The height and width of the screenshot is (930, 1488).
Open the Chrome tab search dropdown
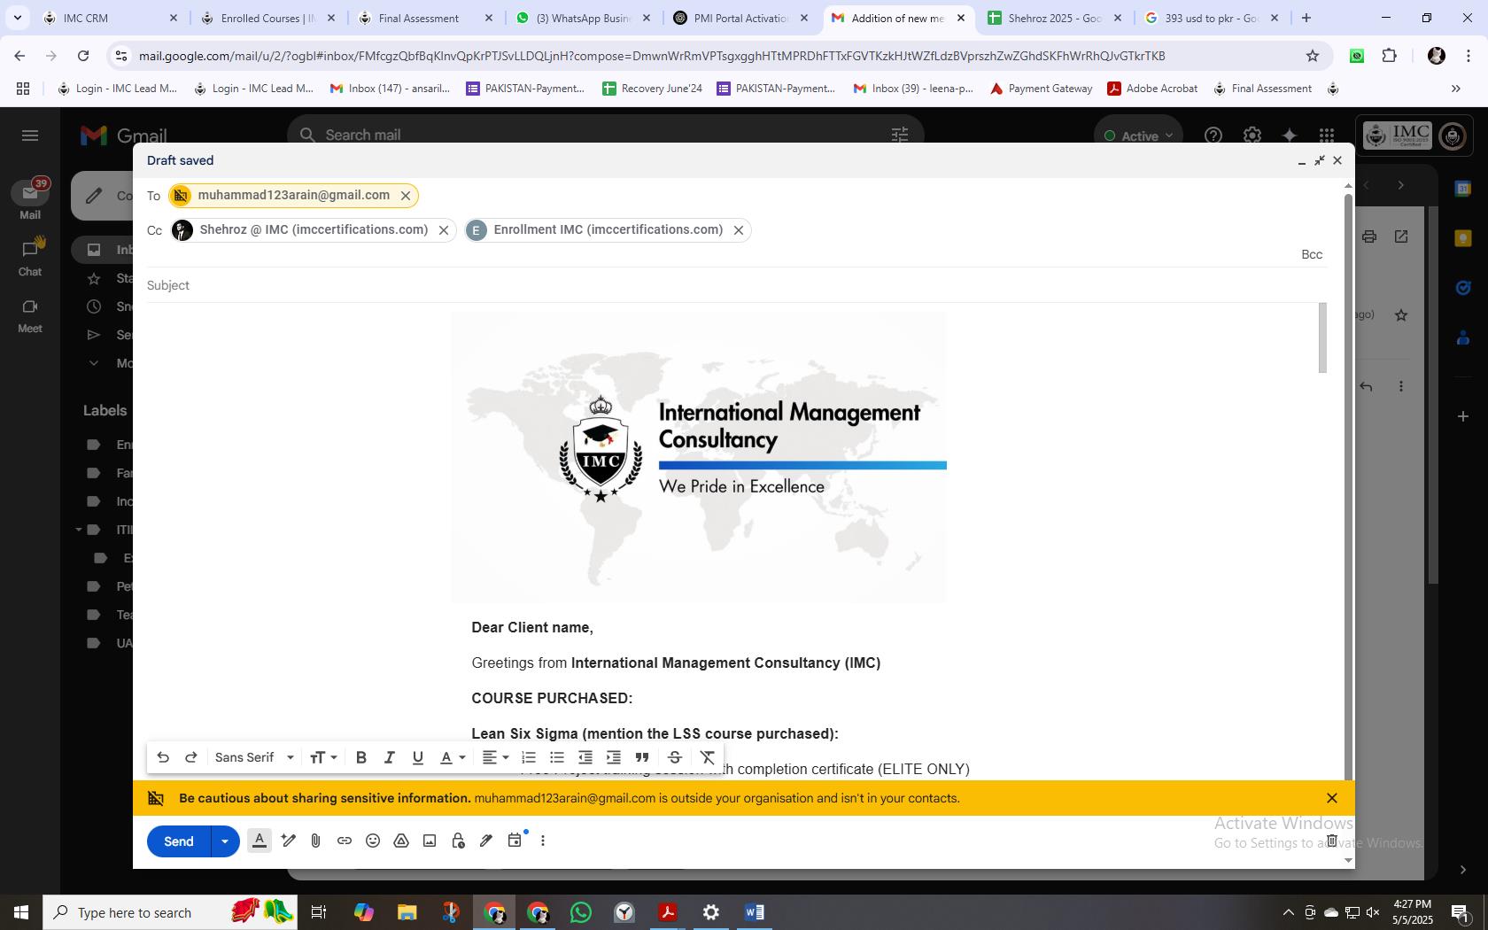pos(17,18)
